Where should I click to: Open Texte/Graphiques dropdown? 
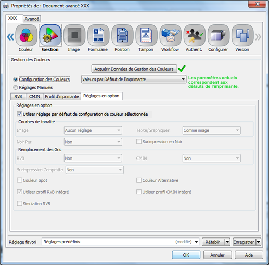coord(211,130)
